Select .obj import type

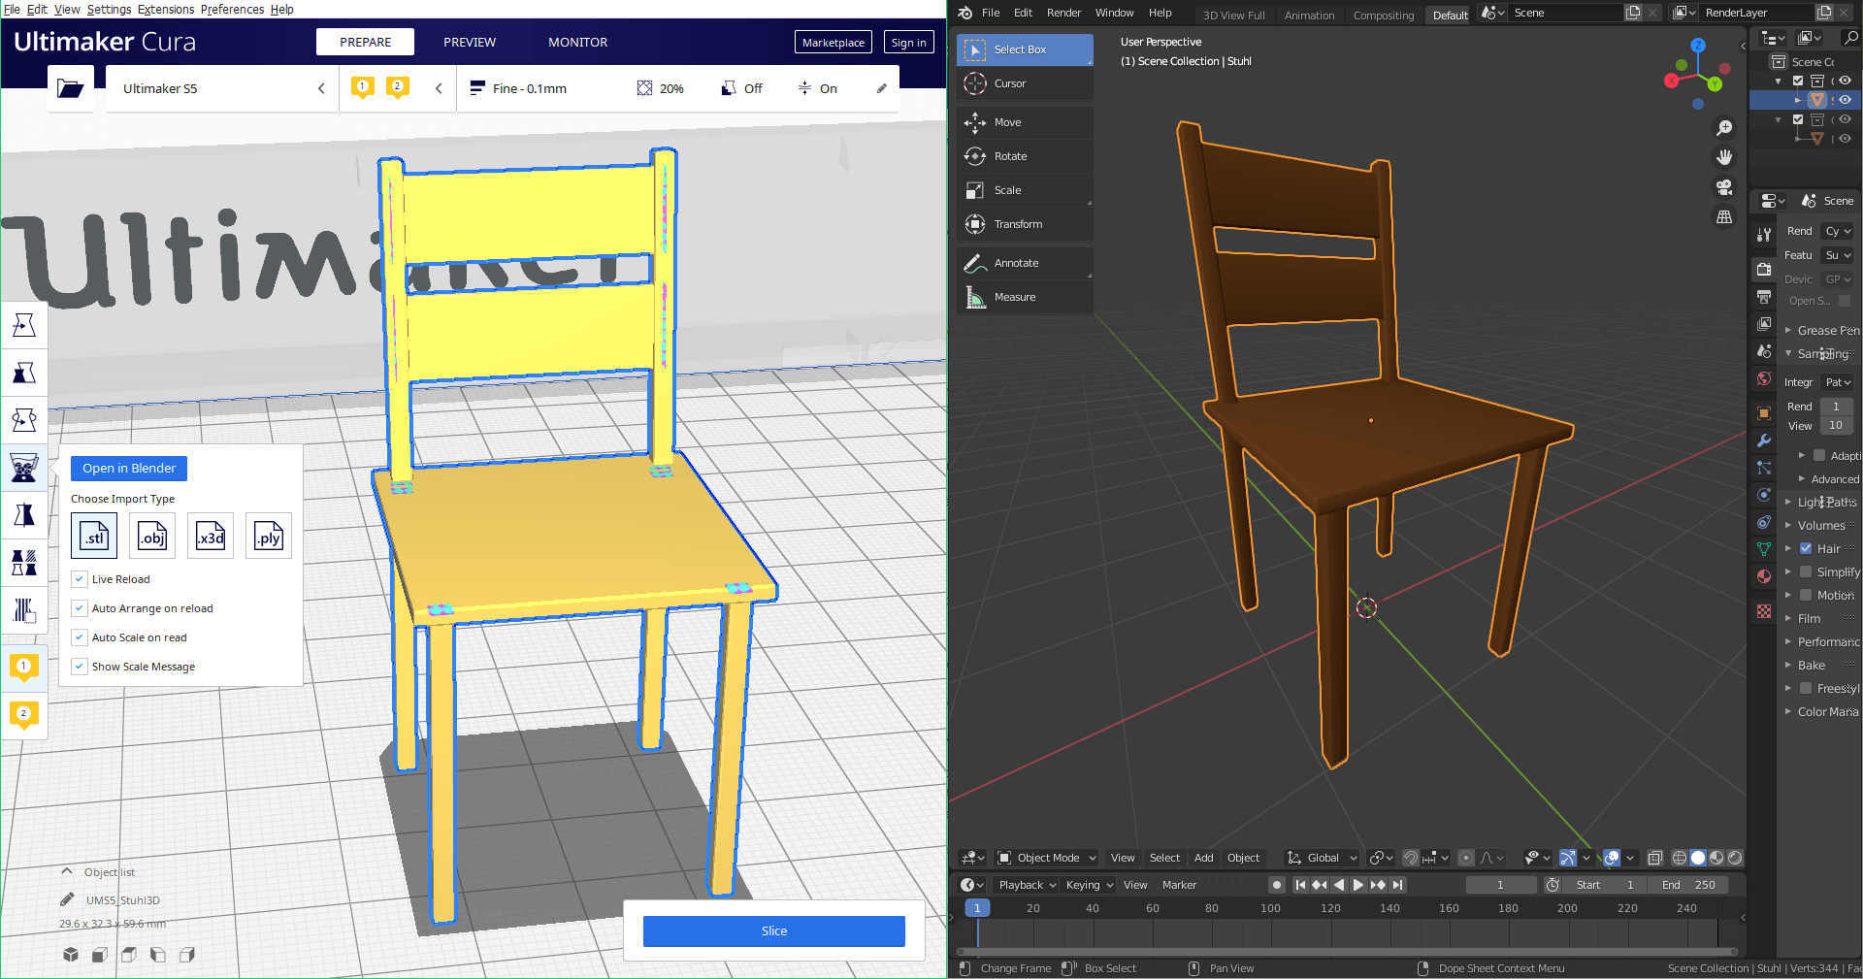coord(152,536)
